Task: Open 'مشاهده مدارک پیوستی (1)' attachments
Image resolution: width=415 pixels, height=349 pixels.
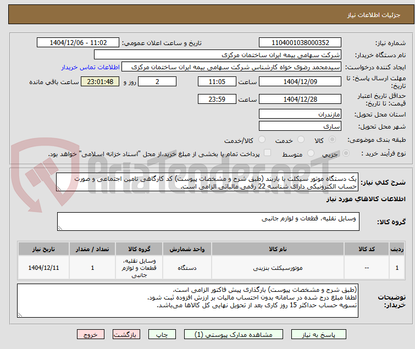Action: (x=234, y=335)
